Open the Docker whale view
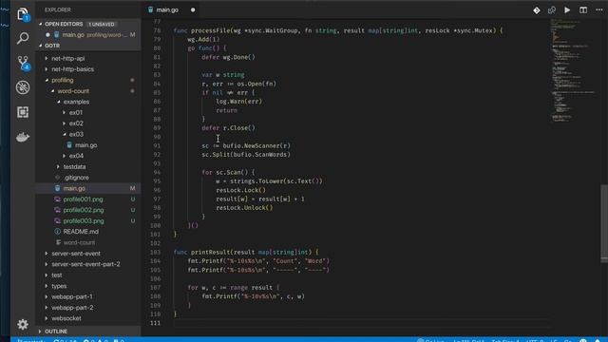 [x=23, y=137]
